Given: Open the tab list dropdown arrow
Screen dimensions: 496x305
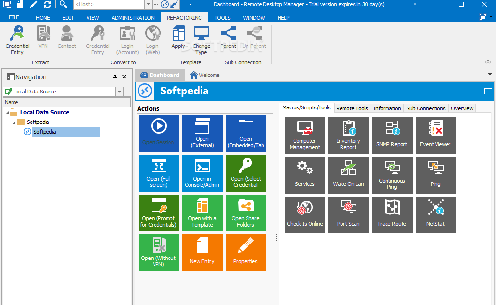Looking at the screenshot, I should pyautogui.click(x=490, y=74).
